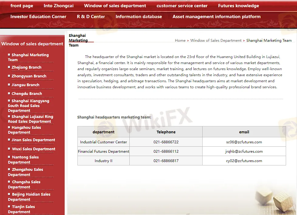The width and height of the screenshot is (297, 215).
Task: Select Zhejiang Branch in sidebar
Action: (x=26, y=67)
